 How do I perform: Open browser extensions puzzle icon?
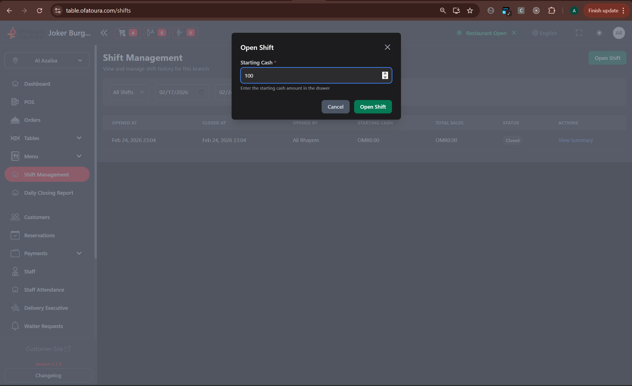click(x=552, y=11)
